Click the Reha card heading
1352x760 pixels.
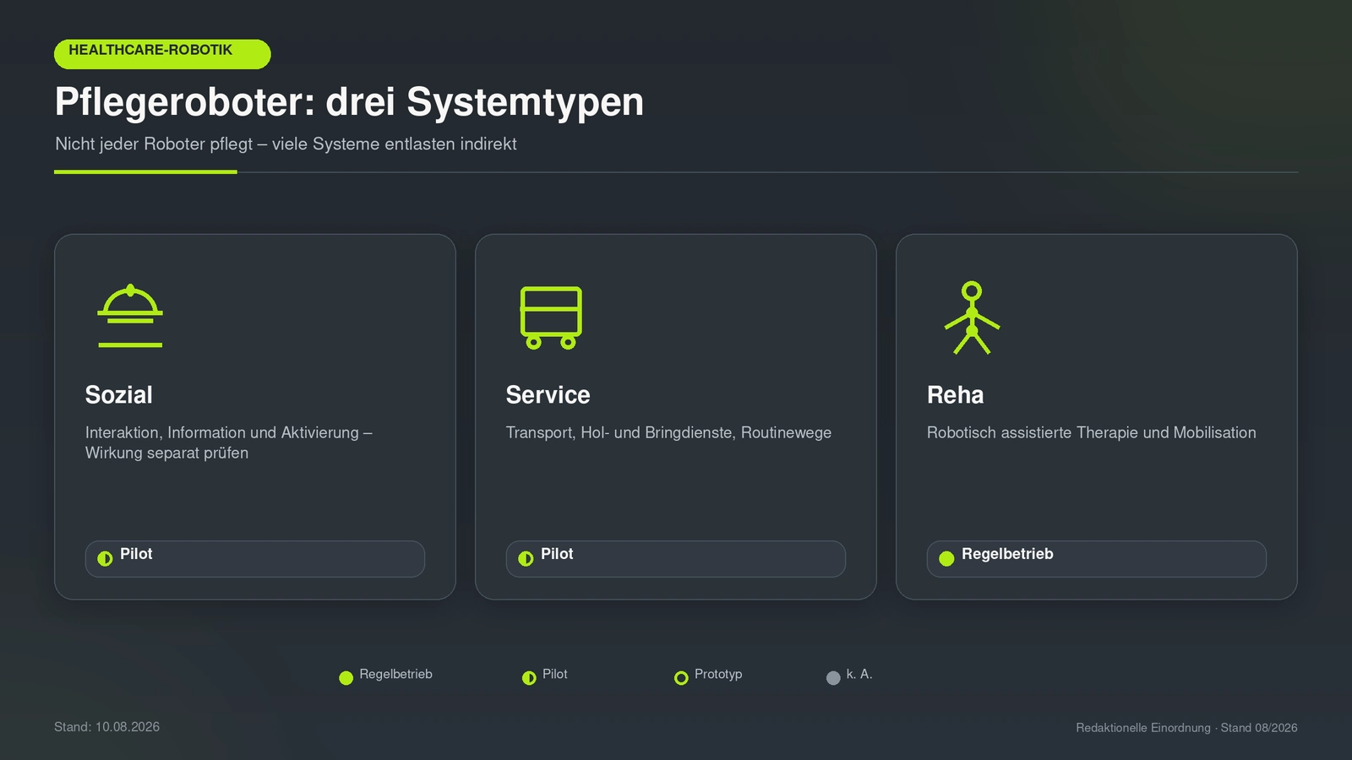(x=956, y=395)
